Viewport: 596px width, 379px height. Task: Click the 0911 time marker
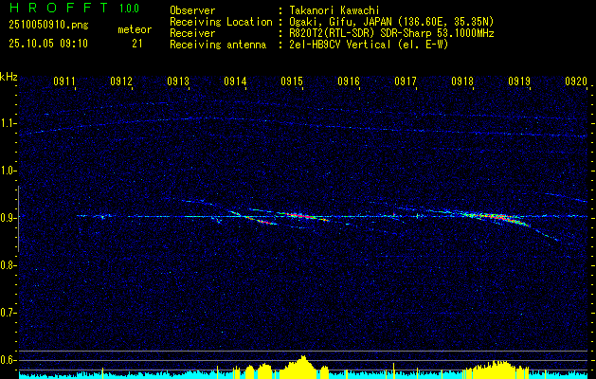tap(64, 81)
